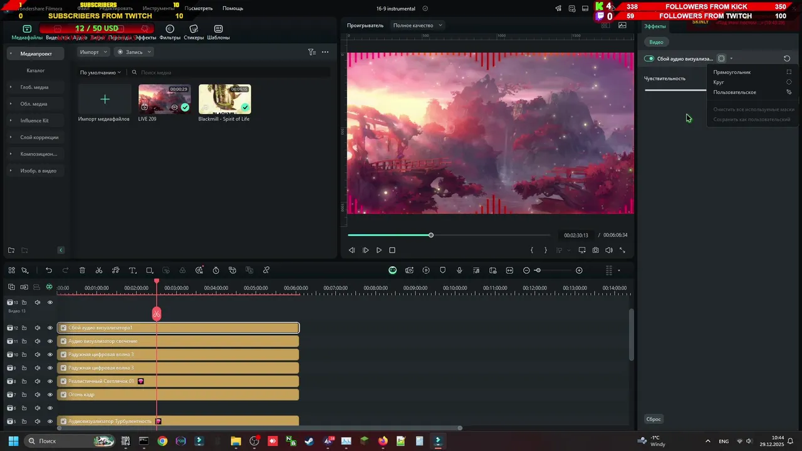Toggle visibility of track 11
Viewport: 802px width, 451px height.
tap(50, 341)
